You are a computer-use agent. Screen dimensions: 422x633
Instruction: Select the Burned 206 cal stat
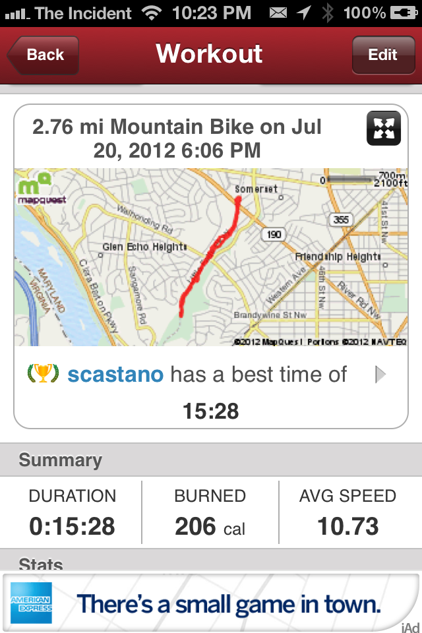coord(210,513)
